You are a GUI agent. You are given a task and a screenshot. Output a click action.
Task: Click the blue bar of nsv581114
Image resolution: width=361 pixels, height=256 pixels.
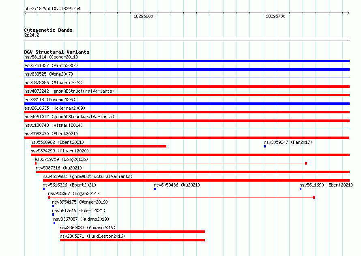(x=187, y=61)
